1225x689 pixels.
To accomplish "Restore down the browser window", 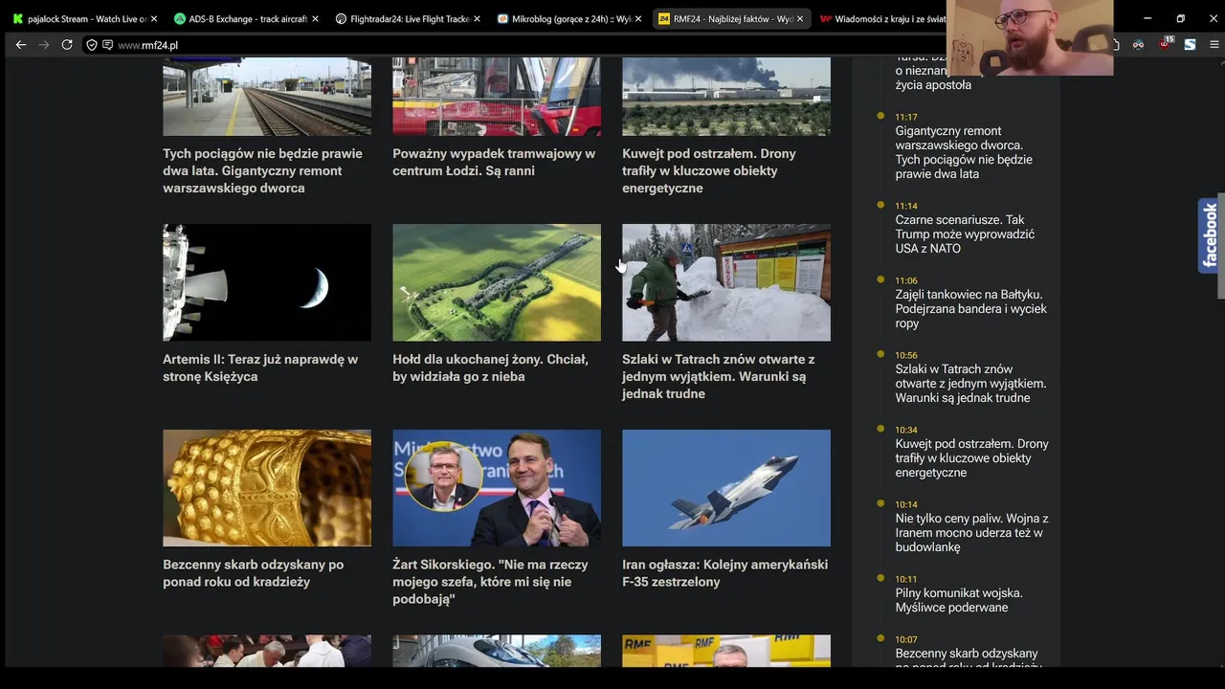I will tap(1180, 18).
